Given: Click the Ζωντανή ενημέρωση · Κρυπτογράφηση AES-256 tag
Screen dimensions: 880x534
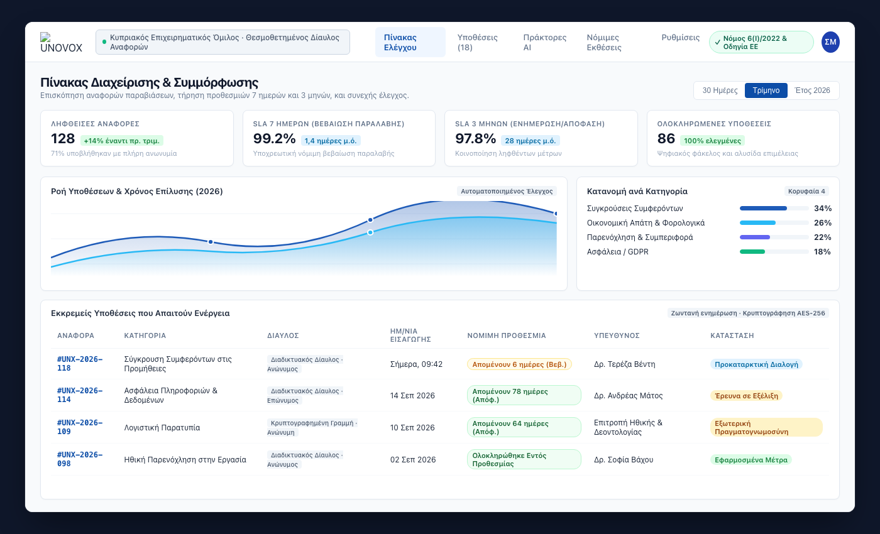Looking at the screenshot, I should coord(748,313).
